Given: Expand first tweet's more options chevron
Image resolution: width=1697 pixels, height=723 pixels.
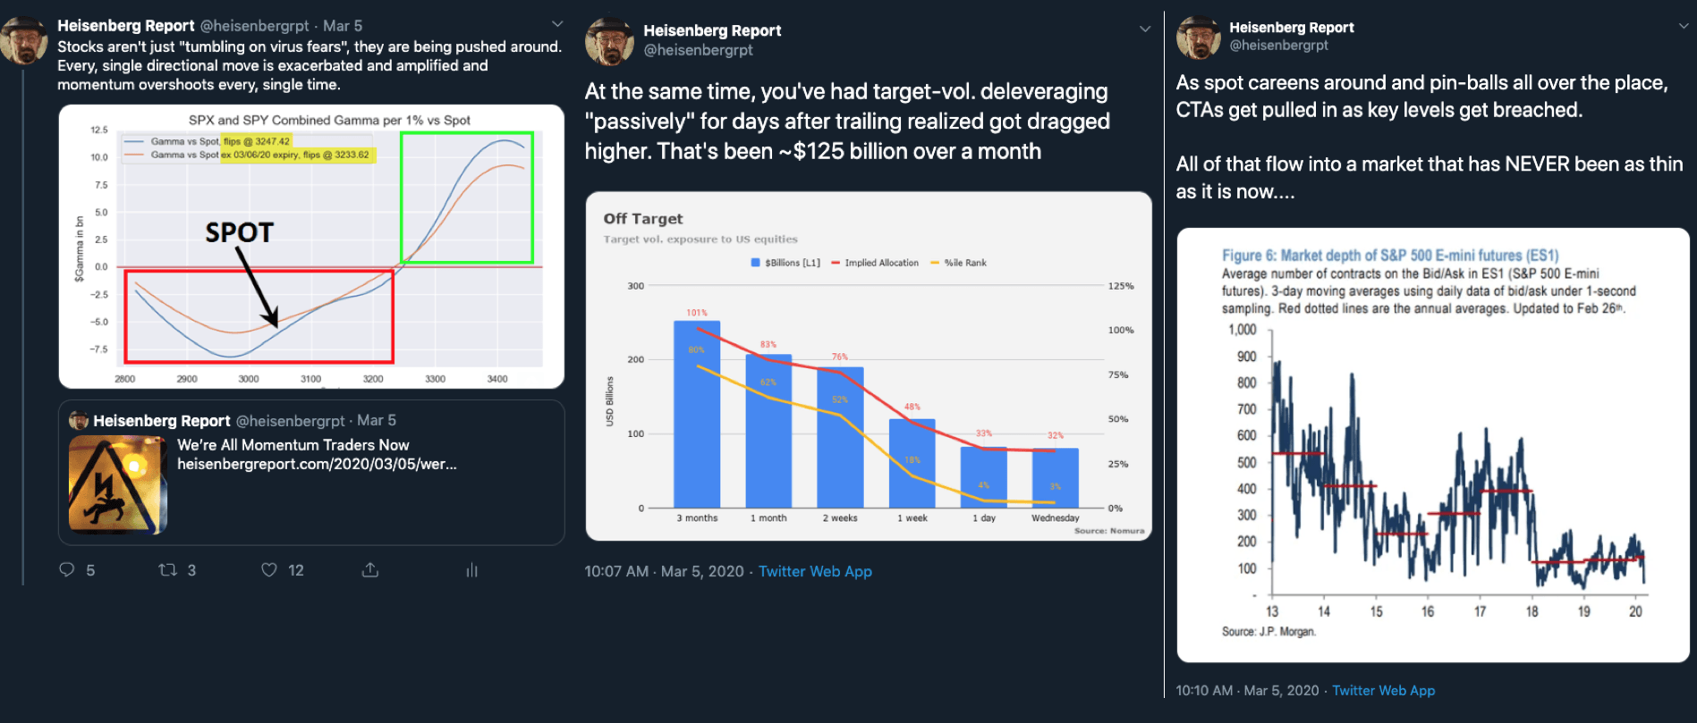Looking at the screenshot, I should pos(557,24).
